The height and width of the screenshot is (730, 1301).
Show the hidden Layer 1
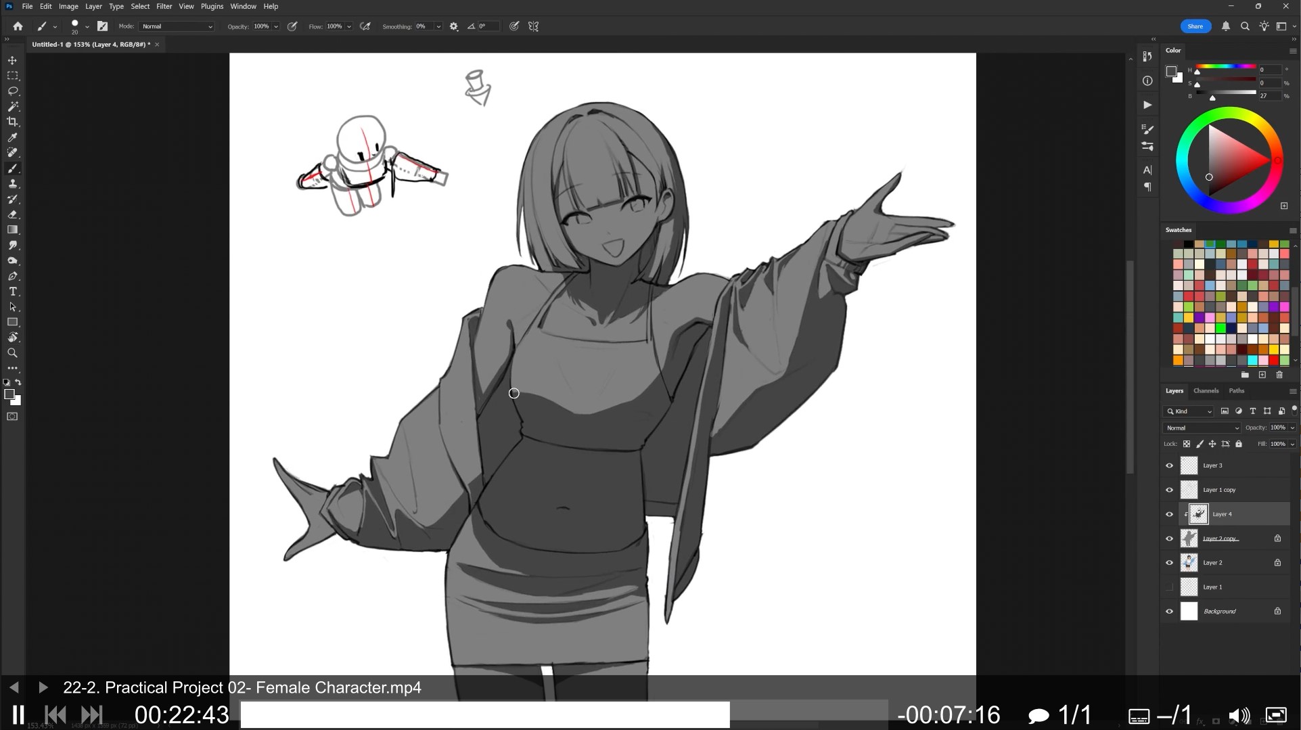click(x=1169, y=587)
